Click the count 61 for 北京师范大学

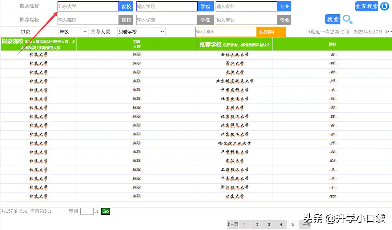click(x=333, y=125)
